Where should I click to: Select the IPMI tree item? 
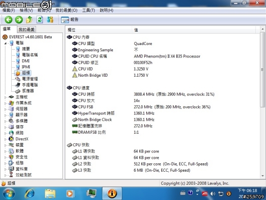26,67
